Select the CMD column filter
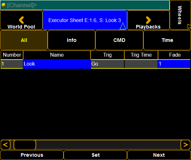Viewport: 191px width, 160px height. [119, 40]
